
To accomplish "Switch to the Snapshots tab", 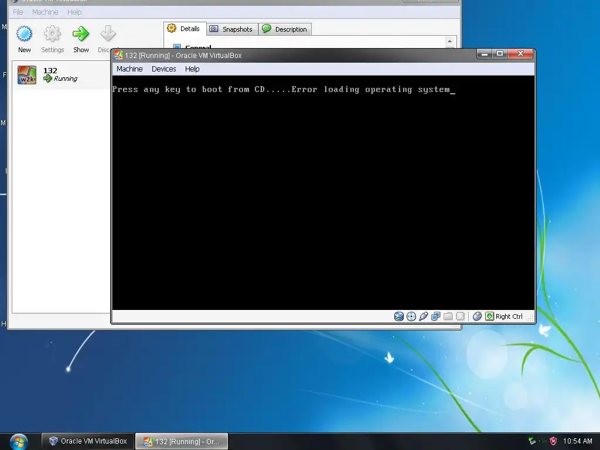I will coord(232,29).
